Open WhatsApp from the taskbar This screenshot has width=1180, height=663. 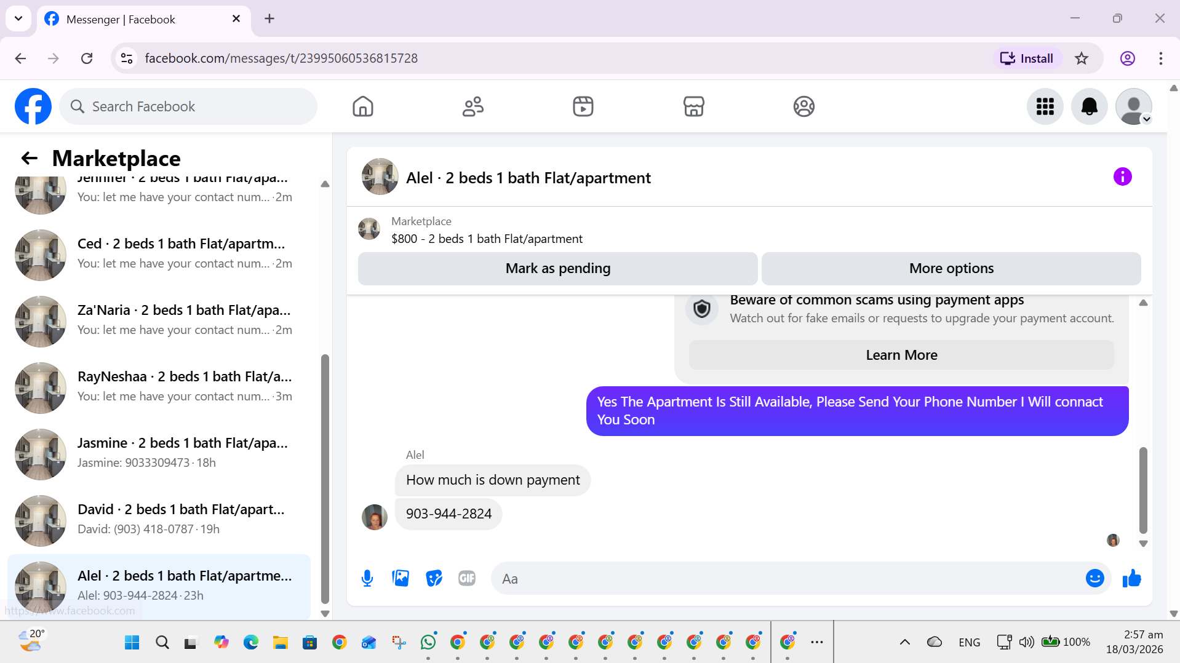(428, 642)
